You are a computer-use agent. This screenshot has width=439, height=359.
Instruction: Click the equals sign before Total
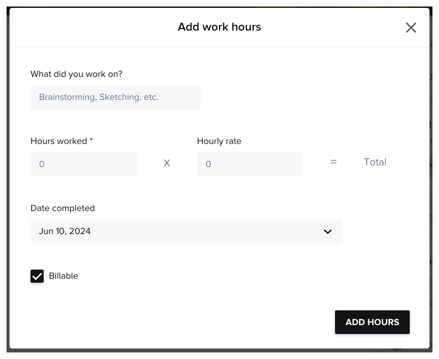tap(333, 162)
